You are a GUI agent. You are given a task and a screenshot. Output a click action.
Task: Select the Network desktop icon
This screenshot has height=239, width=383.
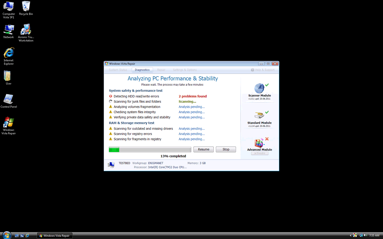(x=8, y=30)
